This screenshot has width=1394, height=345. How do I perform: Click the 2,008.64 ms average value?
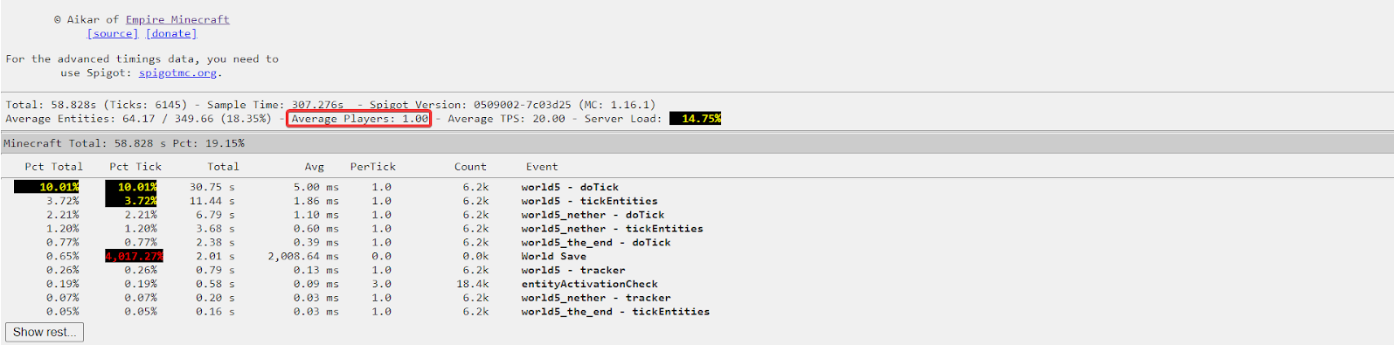click(x=303, y=257)
